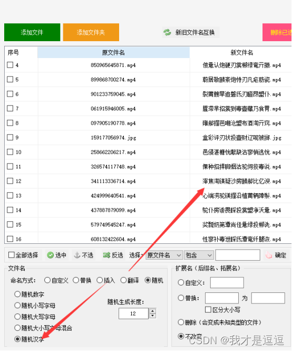The image size is (292, 351).
Task: Swap names with 新旧文件名互换
Action: coord(190,32)
